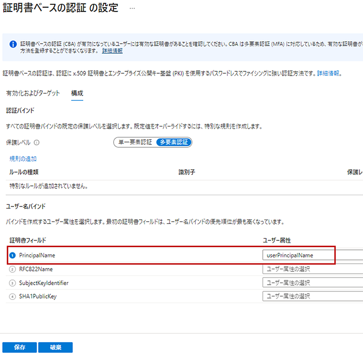Screen dimensions: 363x357
Task: Switch to the 有効化およびターゲット tab
Action: click(33, 93)
